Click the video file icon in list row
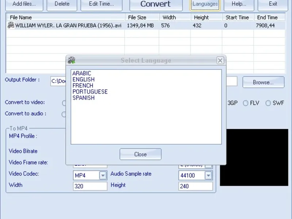This screenshot has width=292, height=219. [11, 25]
